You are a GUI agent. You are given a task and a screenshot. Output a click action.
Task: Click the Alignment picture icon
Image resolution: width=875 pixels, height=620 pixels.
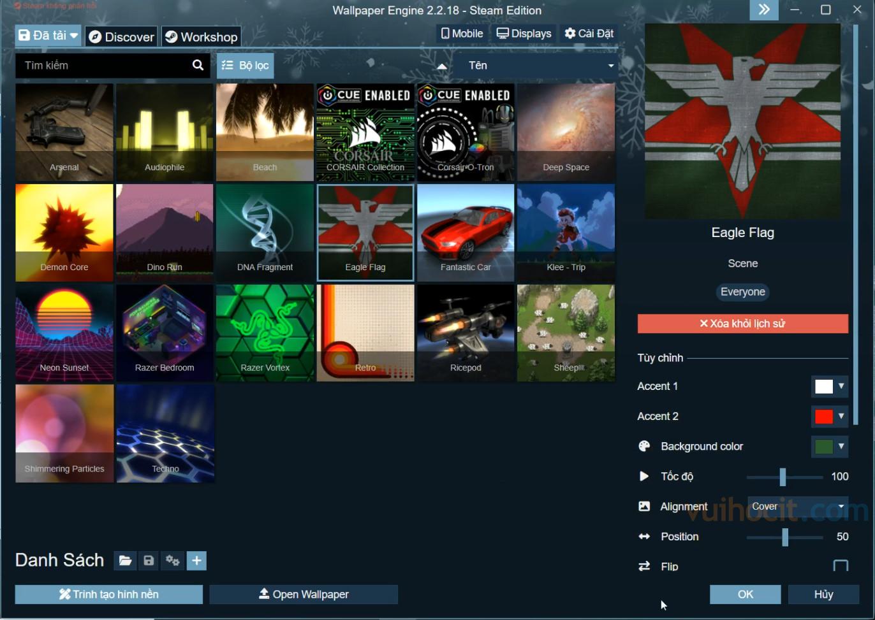coord(644,506)
